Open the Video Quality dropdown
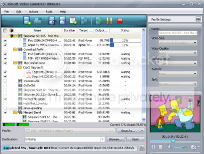The image size is (204, 154). (178, 53)
